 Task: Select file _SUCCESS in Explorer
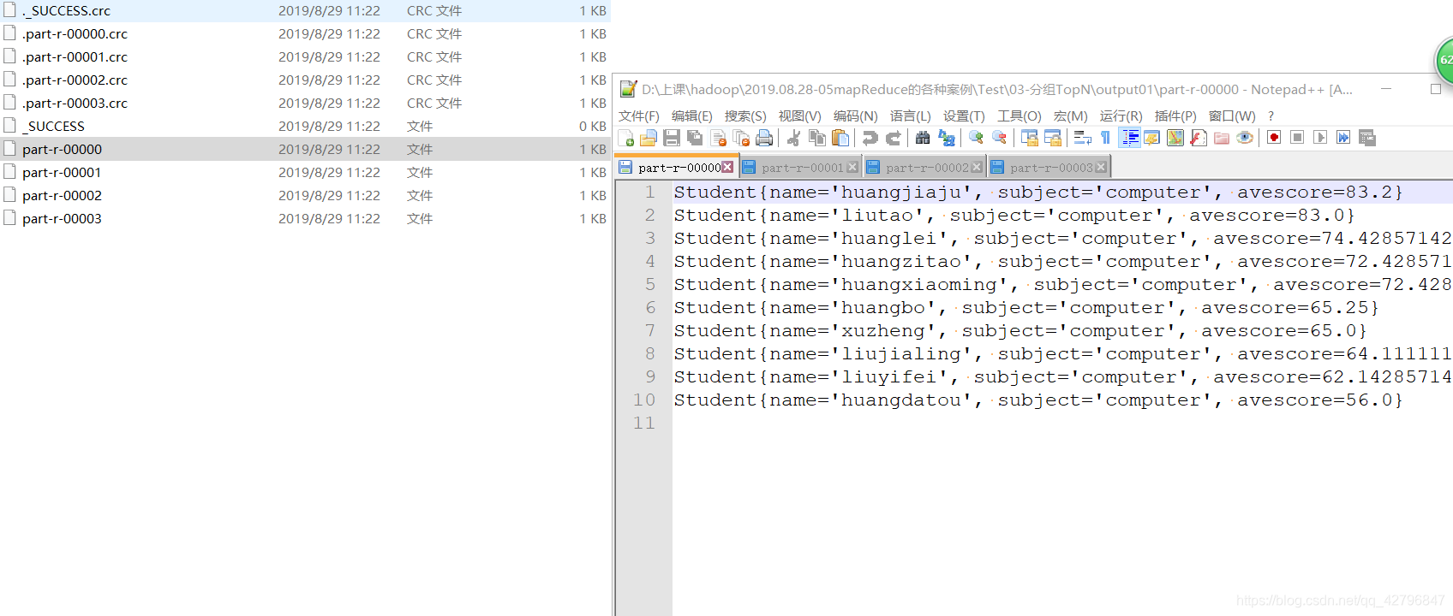point(305,126)
